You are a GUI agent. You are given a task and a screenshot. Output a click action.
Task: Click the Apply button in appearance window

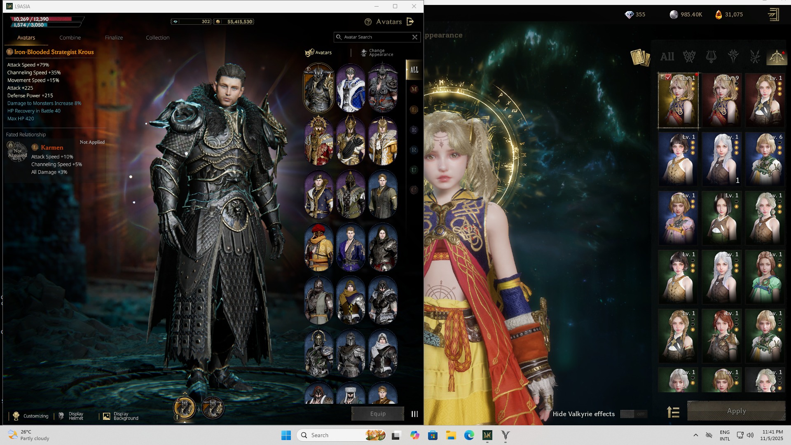(x=736, y=411)
